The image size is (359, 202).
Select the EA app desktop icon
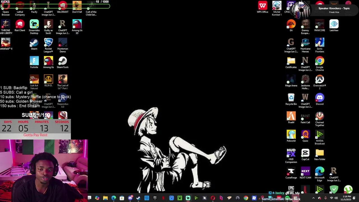(x=291, y=26)
